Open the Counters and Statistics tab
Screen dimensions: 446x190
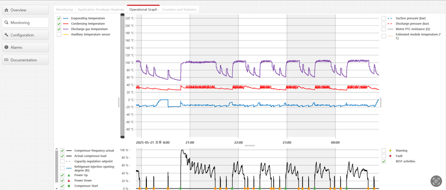point(179,9)
